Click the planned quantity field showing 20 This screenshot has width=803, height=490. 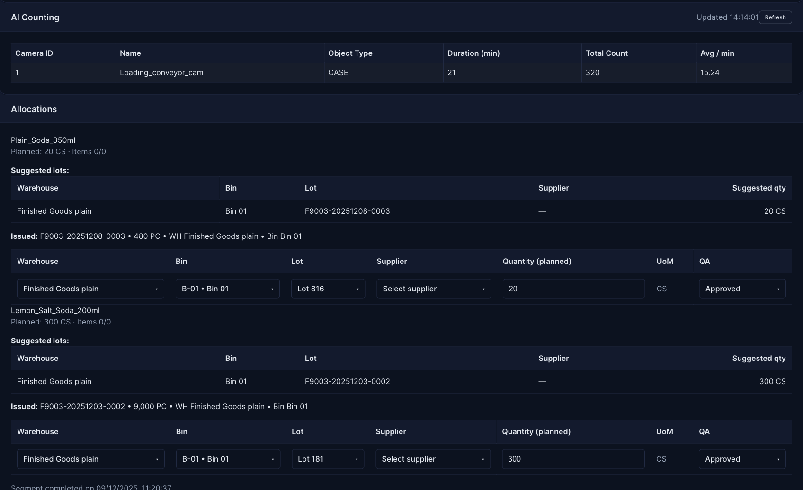573,289
